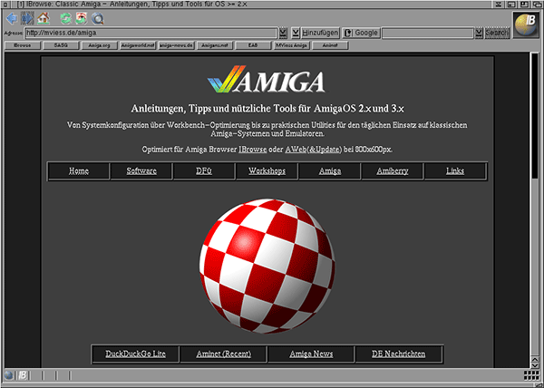544x388 pixels.
Task: Open the Amiga News link
Action: (x=311, y=354)
